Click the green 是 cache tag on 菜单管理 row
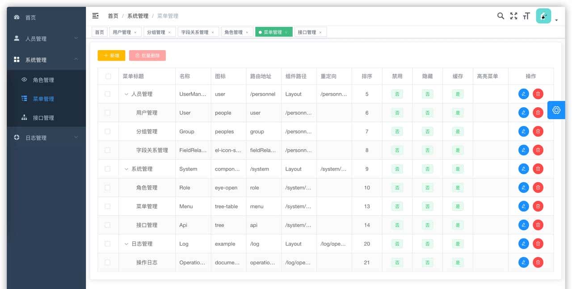572x289 pixels. (x=457, y=206)
